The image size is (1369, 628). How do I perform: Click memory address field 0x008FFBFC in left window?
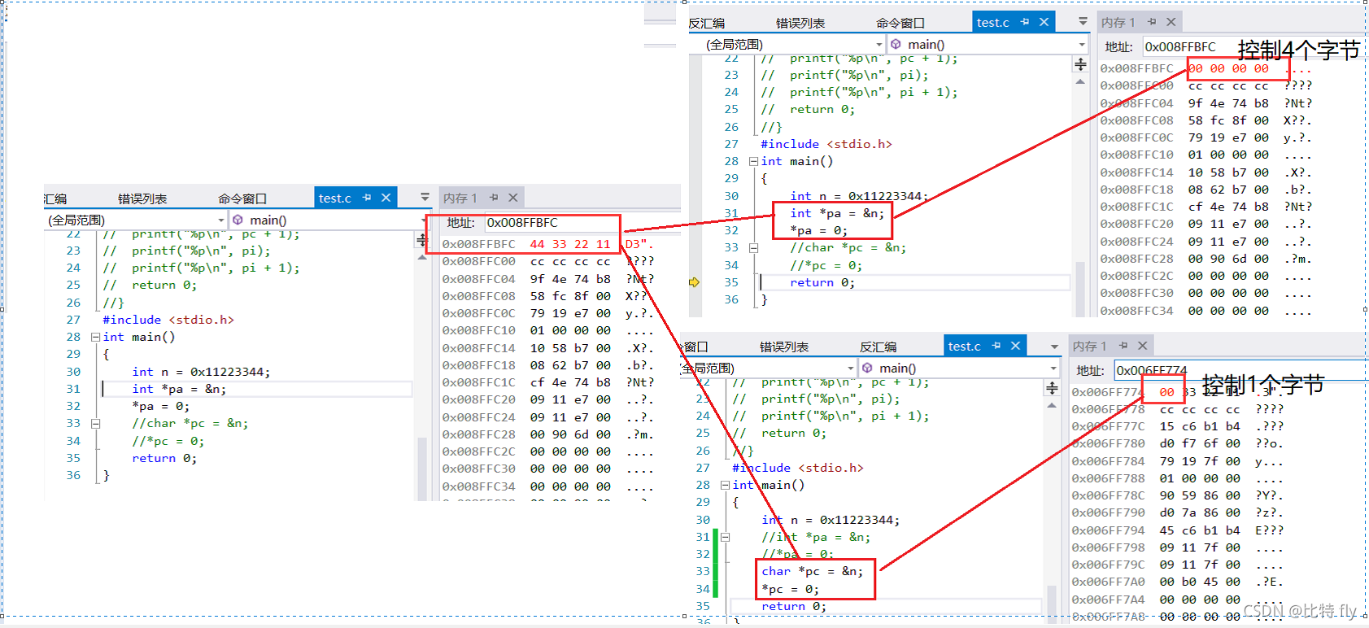(x=552, y=223)
